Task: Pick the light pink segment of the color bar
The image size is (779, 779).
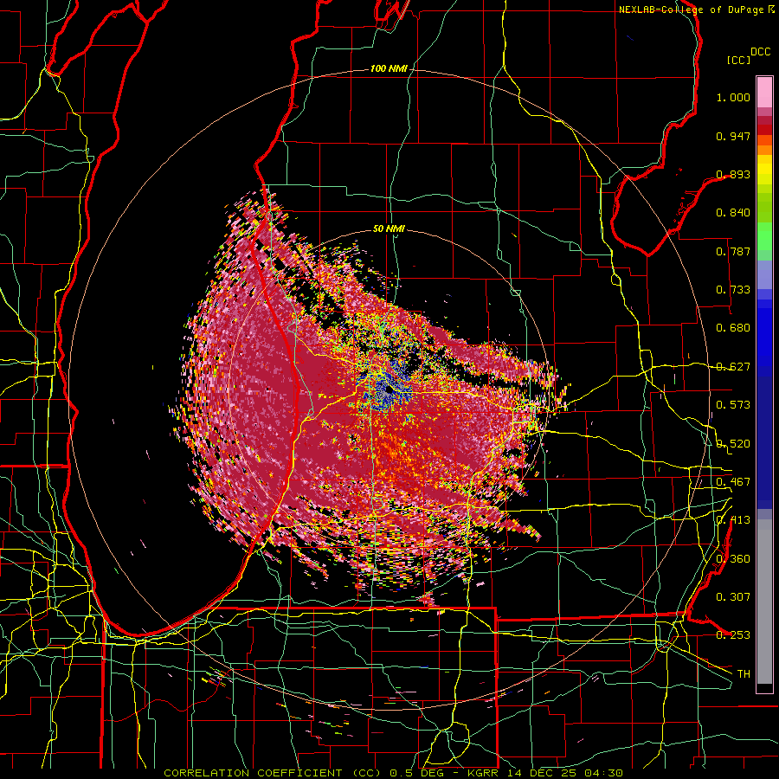Action: [x=764, y=92]
